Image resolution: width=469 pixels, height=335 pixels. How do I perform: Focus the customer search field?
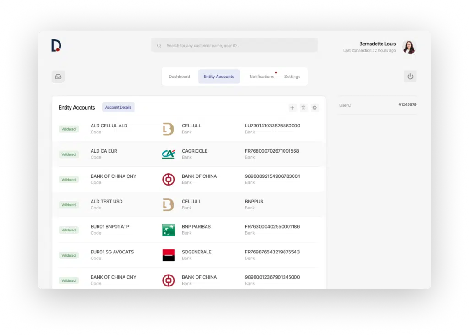tap(234, 45)
